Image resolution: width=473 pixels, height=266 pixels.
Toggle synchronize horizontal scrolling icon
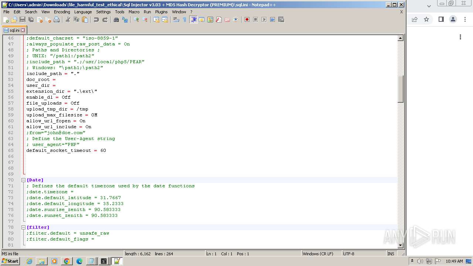point(165,20)
